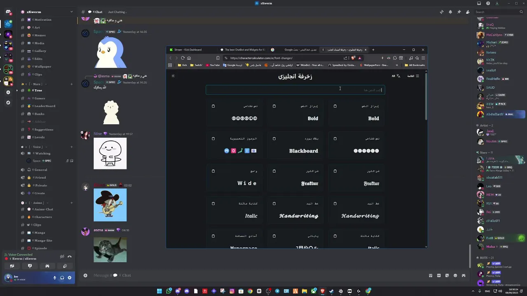This screenshot has height=296, width=527.
Task: Open Brave Shields lion icon
Action: [353, 58]
